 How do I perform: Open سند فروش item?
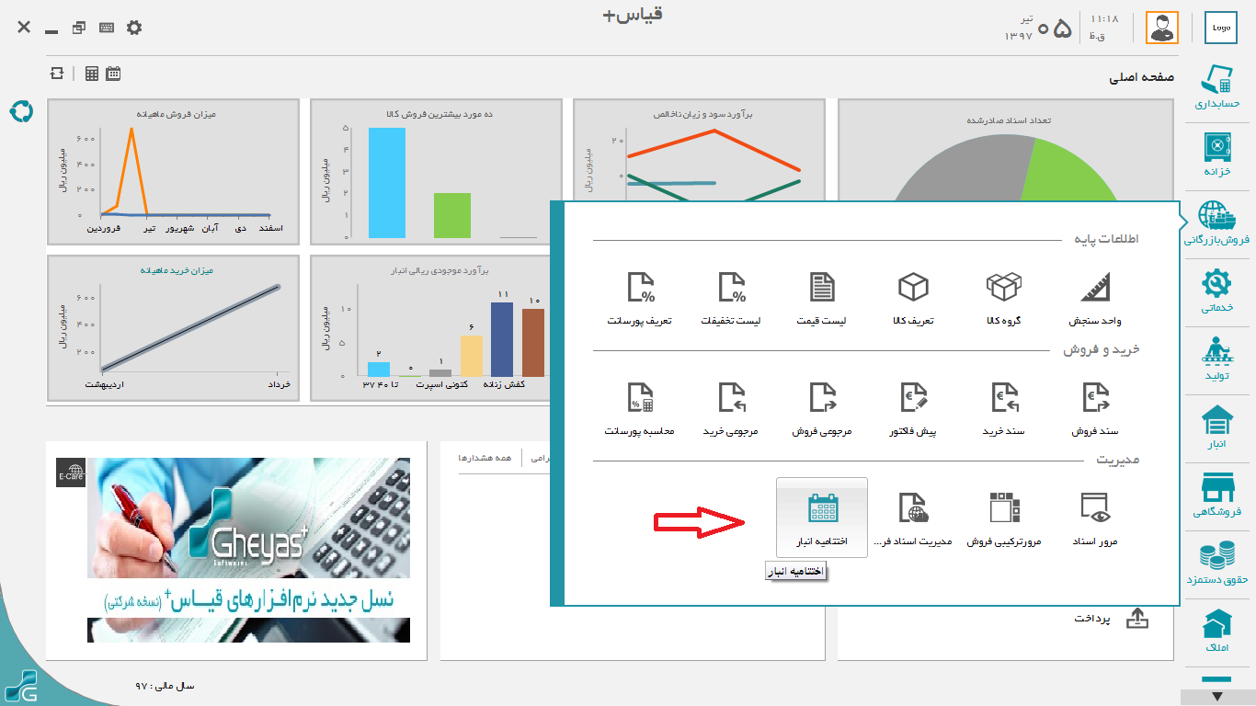pos(1094,409)
